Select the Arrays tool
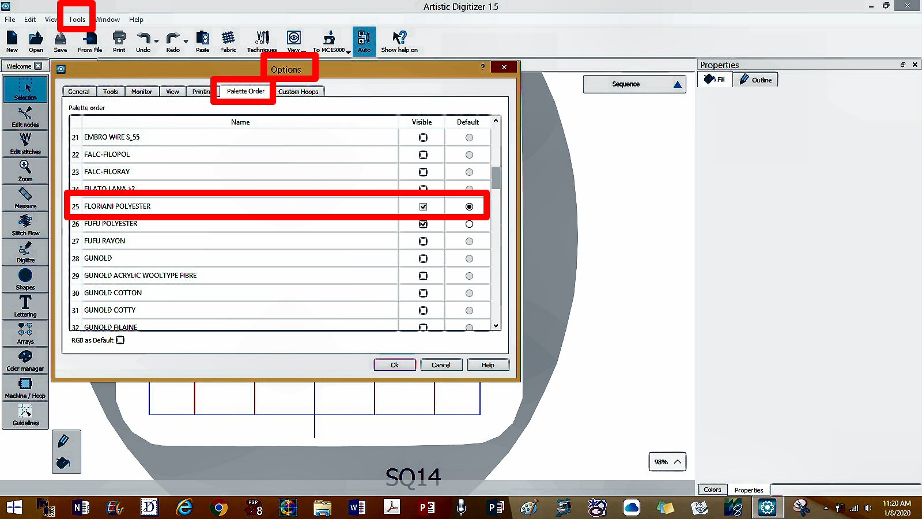The image size is (922, 519). 25,333
